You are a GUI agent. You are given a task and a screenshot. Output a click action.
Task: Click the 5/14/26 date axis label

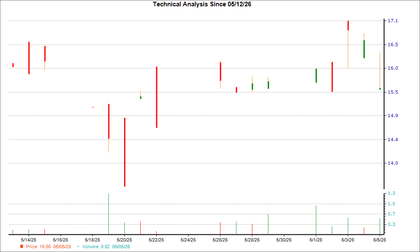point(29,240)
